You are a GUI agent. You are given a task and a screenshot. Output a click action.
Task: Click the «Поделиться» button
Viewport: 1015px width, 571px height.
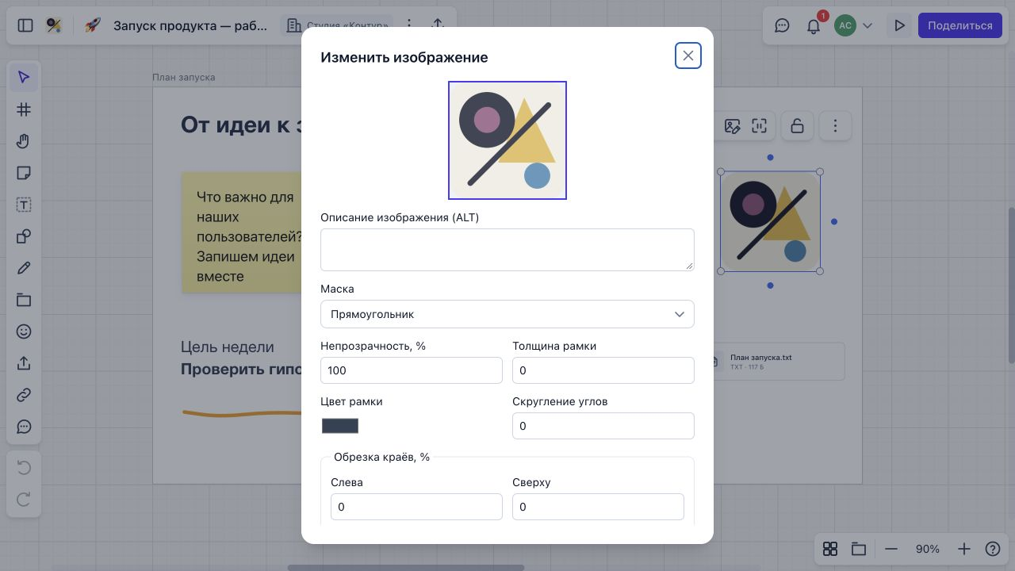pos(960,25)
